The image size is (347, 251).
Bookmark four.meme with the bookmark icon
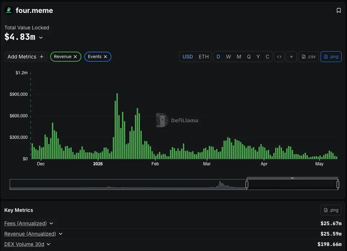339,10
